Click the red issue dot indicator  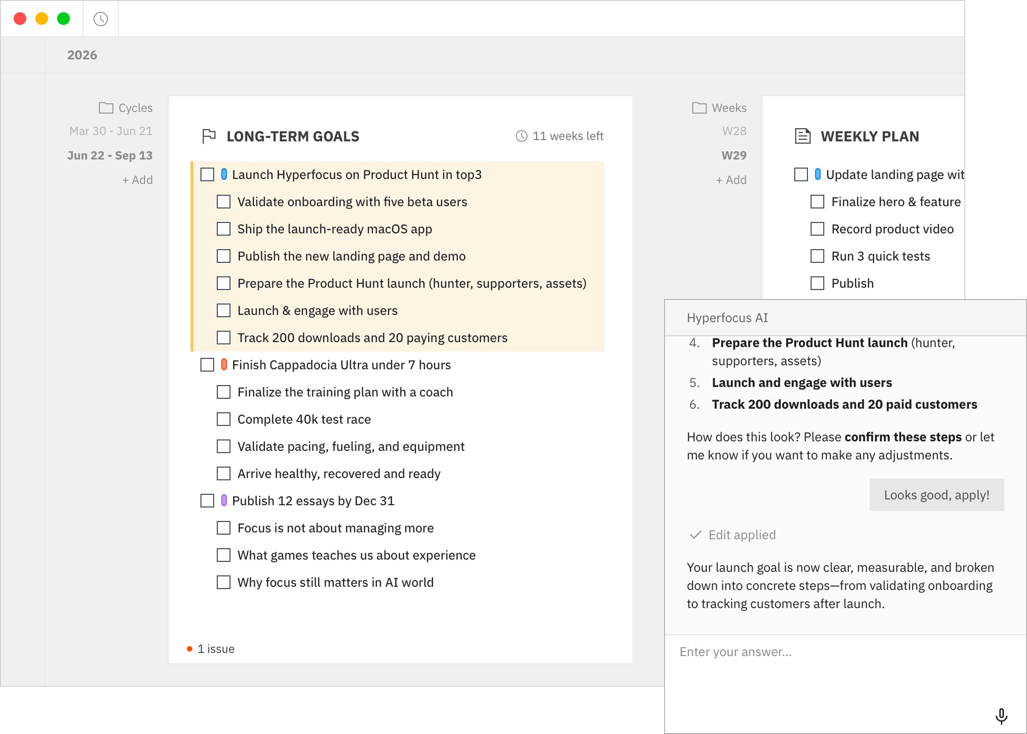(x=190, y=649)
